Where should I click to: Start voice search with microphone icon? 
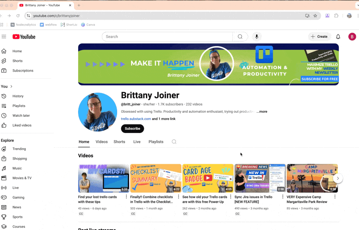point(257,37)
